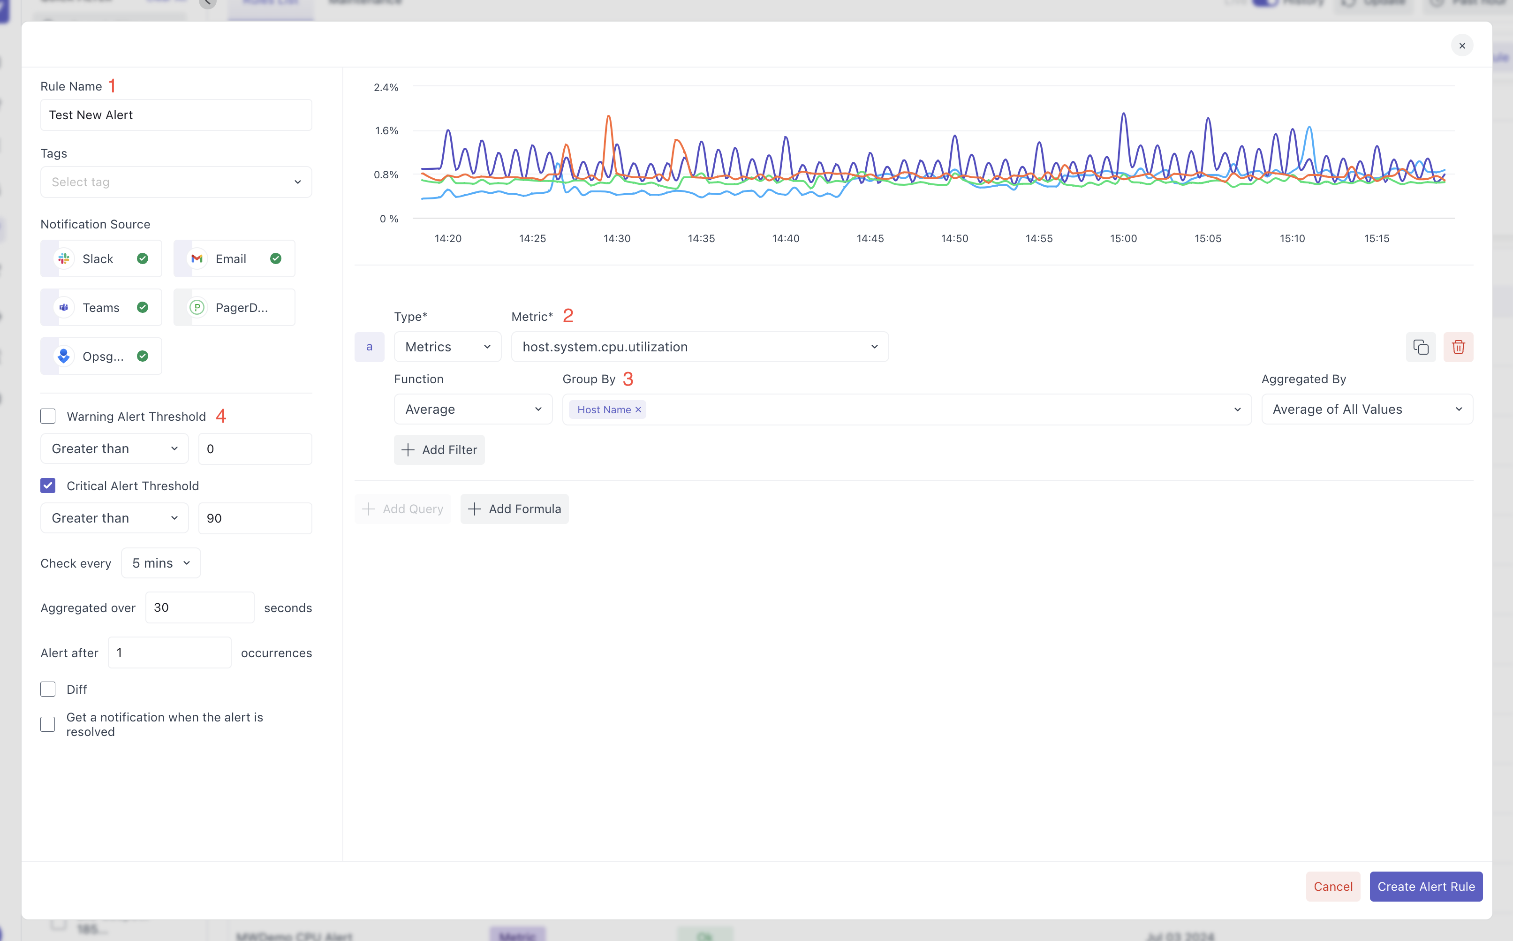Click the Gmail Email icon
This screenshot has height=941, width=1513.
pyautogui.click(x=197, y=259)
